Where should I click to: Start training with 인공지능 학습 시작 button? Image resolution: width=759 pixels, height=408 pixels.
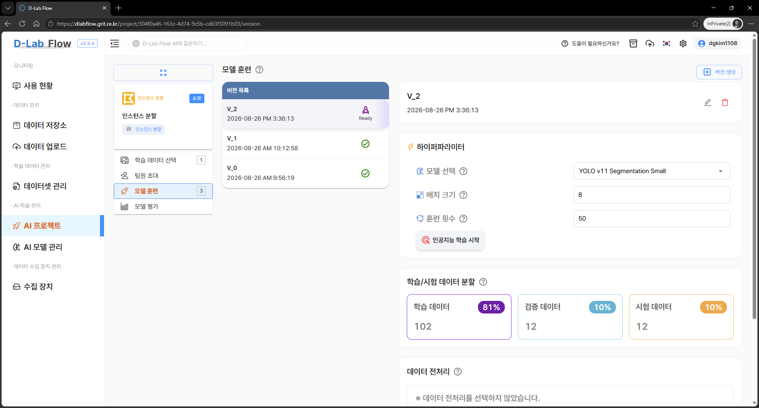450,240
